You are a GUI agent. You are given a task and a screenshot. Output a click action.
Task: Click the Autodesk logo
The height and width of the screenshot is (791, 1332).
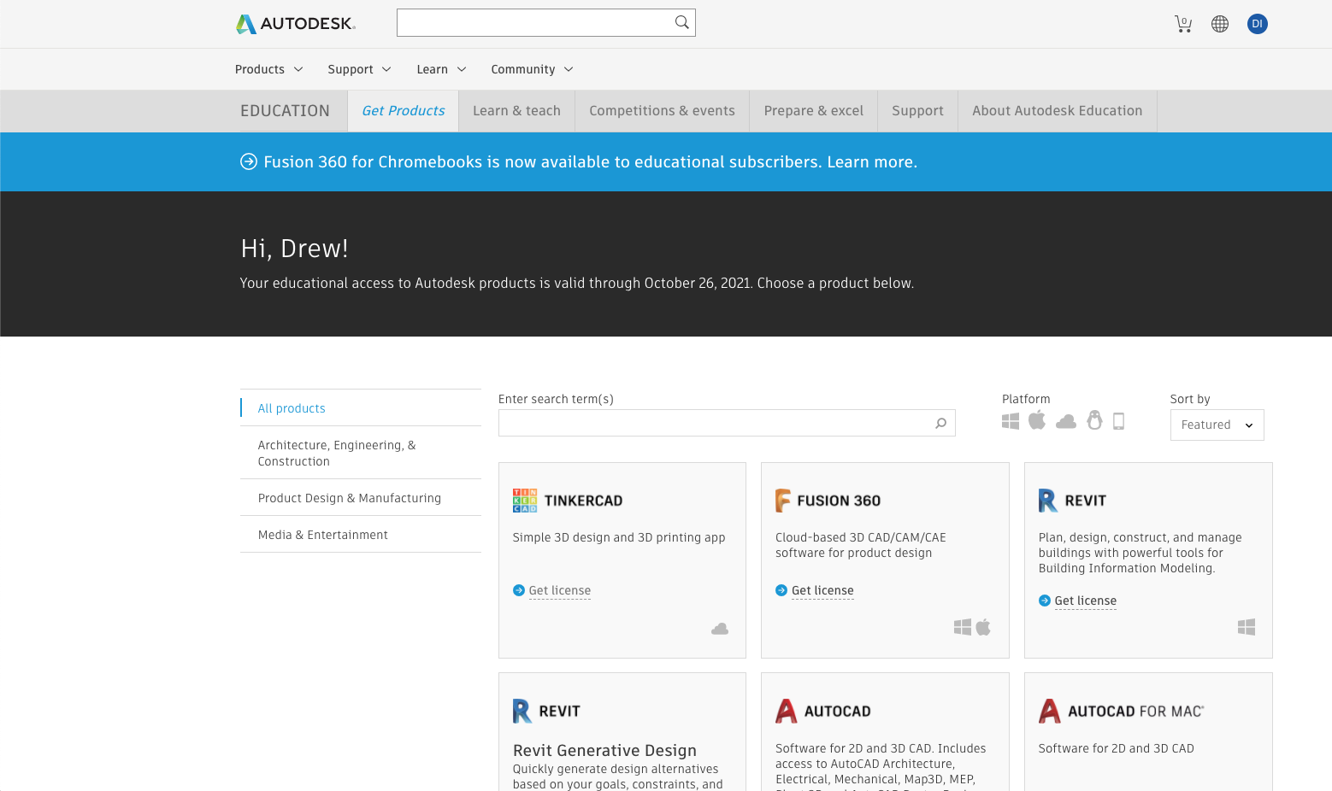294,23
